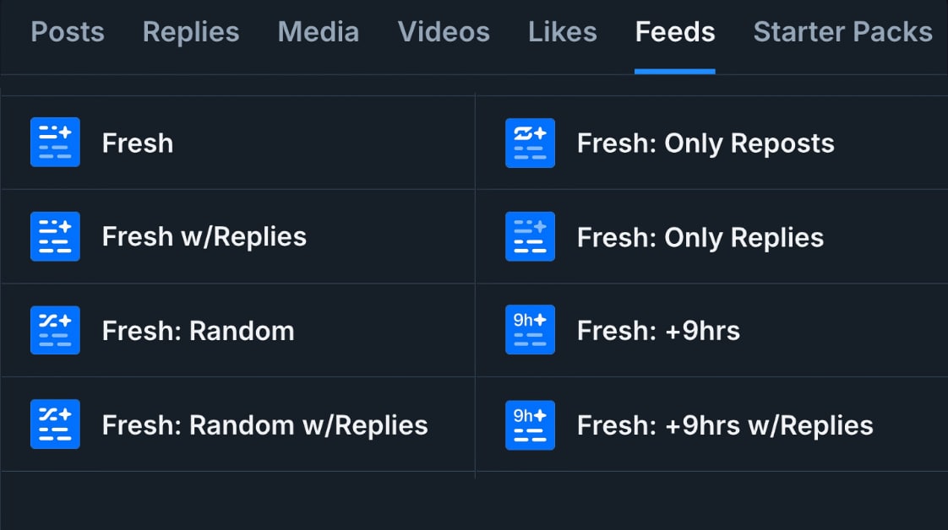Open the Starter Packs tab
Image resolution: width=948 pixels, height=530 pixels.
click(x=842, y=32)
